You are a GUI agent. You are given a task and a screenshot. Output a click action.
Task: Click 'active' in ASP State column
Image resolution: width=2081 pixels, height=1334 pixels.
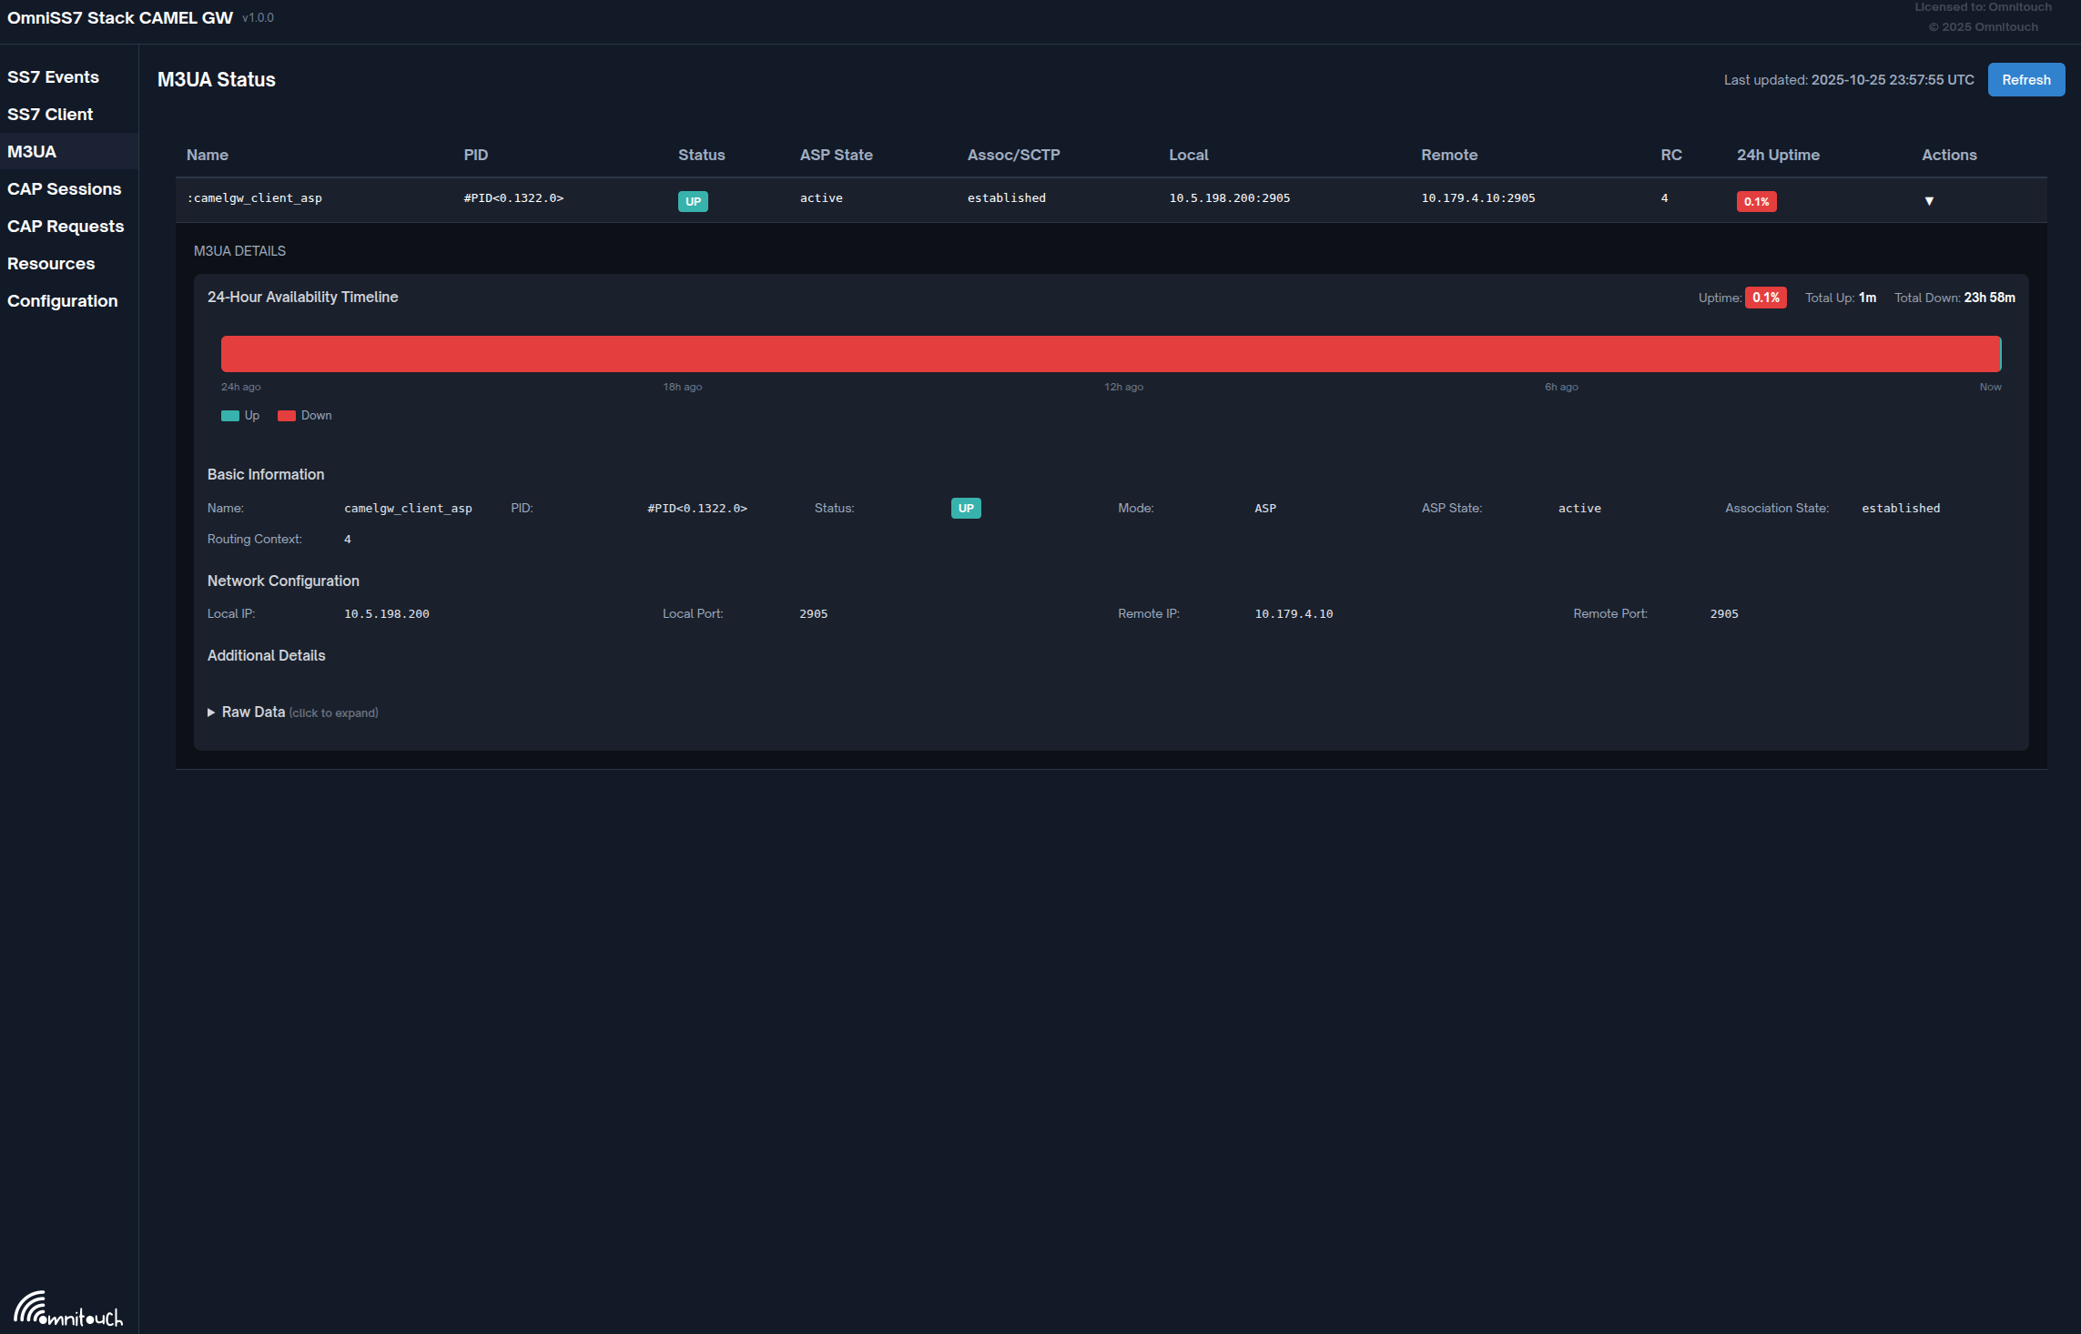pyautogui.click(x=821, y=198)
